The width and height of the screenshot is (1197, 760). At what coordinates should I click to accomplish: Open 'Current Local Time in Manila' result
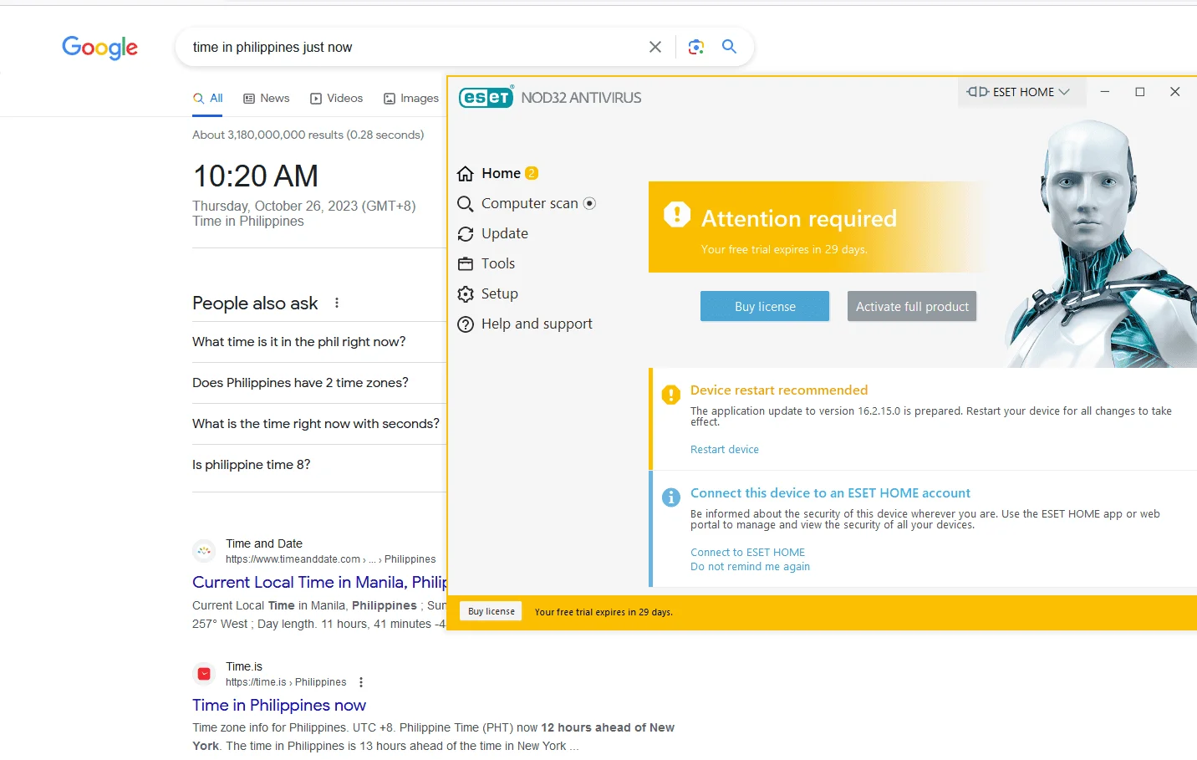click(x=319, y=582)
